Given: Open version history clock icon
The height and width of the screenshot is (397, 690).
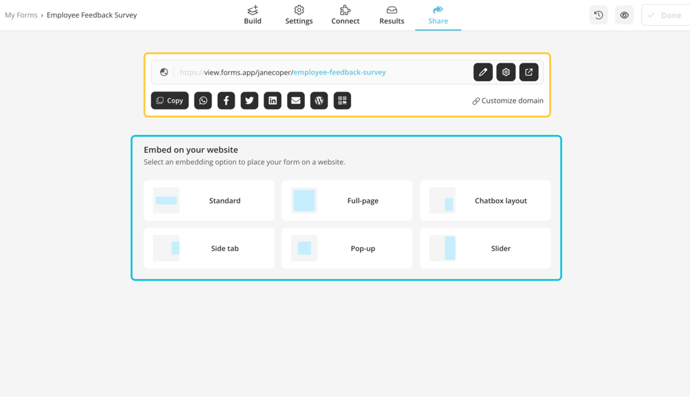Looking at the screenshot, I should 598,15.
